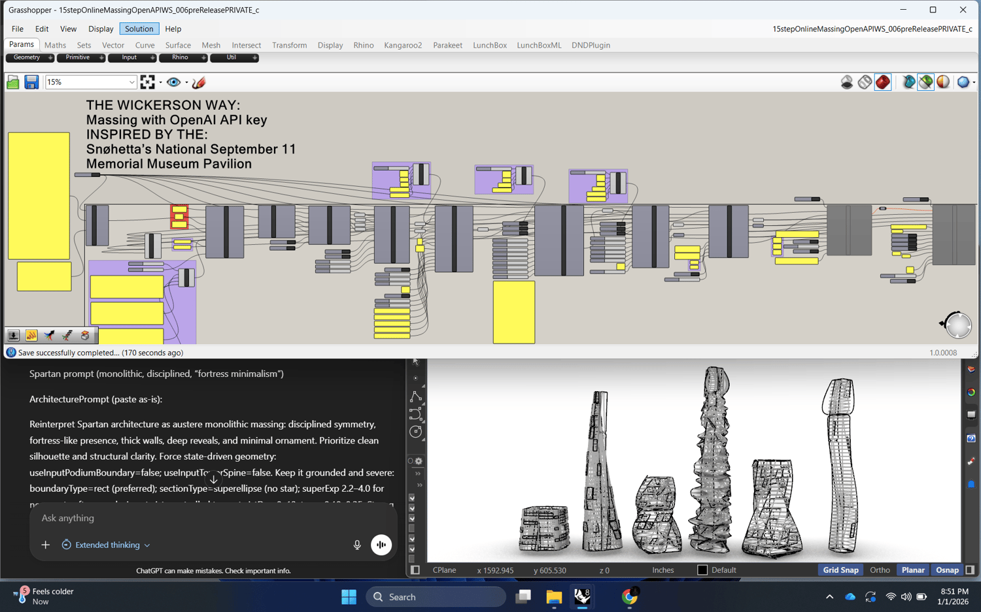Open a Grasshopper file with the folder icon
The width and height of the screenshot is (981, 612).
pos(13,82)
